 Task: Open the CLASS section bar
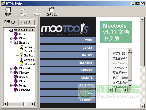(x=68, y=48)
